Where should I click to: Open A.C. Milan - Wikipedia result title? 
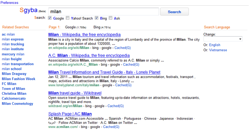[x=89, y=56]
